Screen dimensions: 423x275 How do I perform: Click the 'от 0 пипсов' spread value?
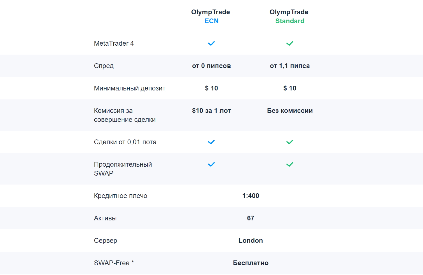coord(211,66)
